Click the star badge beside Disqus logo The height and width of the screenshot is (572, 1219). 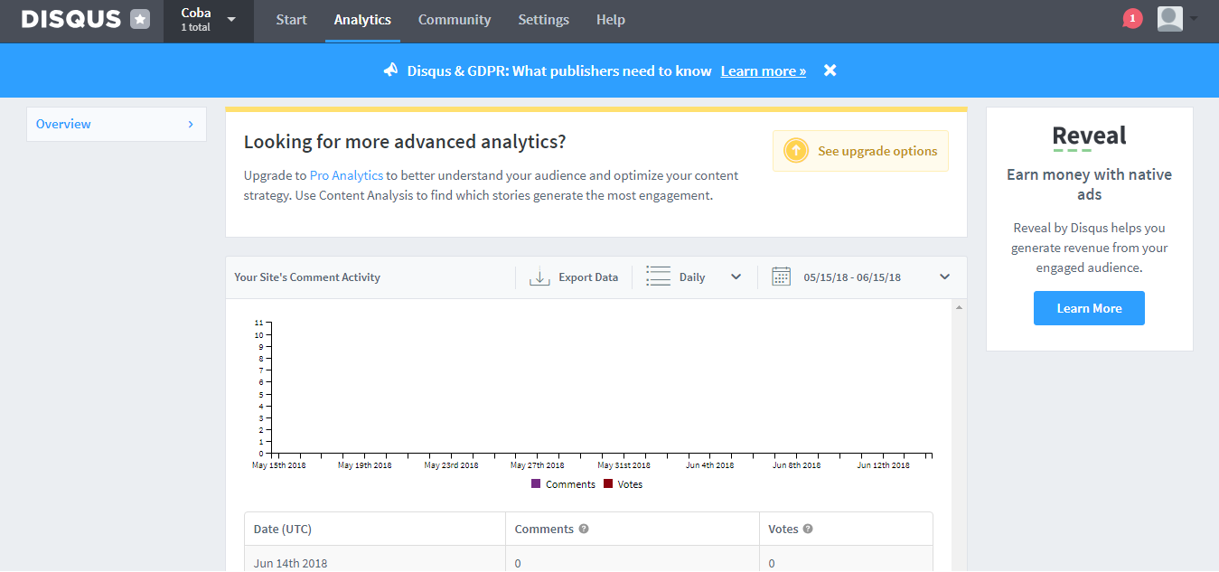(x=140, y=19)
